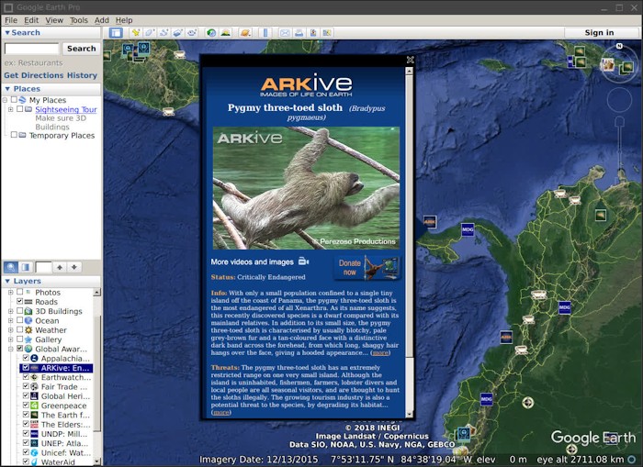Check the Temporary Places checkbox
Viewport: 643px width, 467px height.
pos(14,135)
